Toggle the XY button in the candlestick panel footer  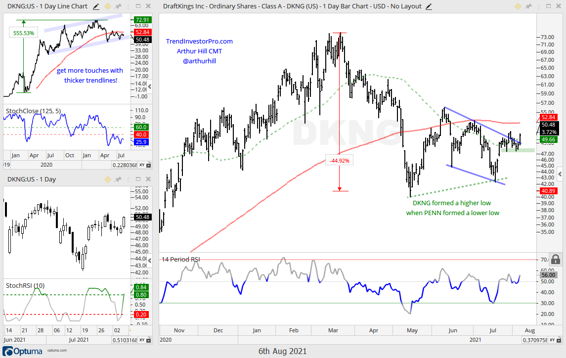coord(142,340)
